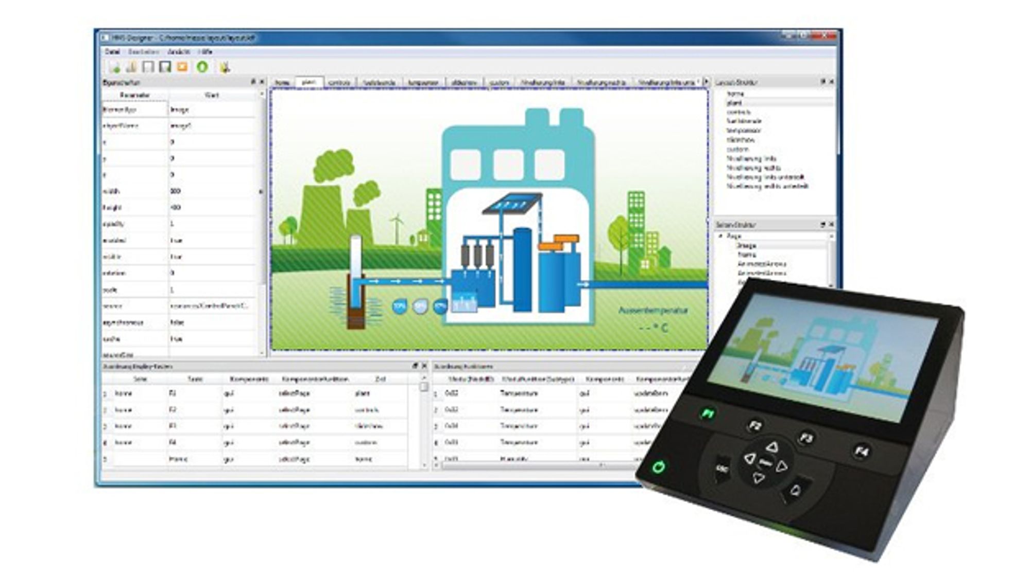Select home in the Layout-Struktur list
Image resolution: width=1030 pixels, height=578 pixels.
(x=735, y=94)
